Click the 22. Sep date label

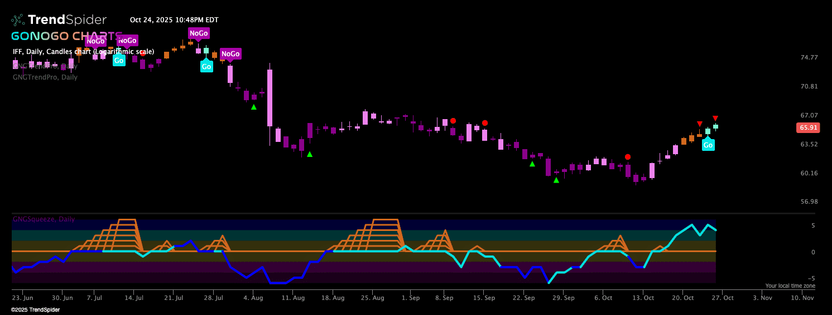(523, 298)
